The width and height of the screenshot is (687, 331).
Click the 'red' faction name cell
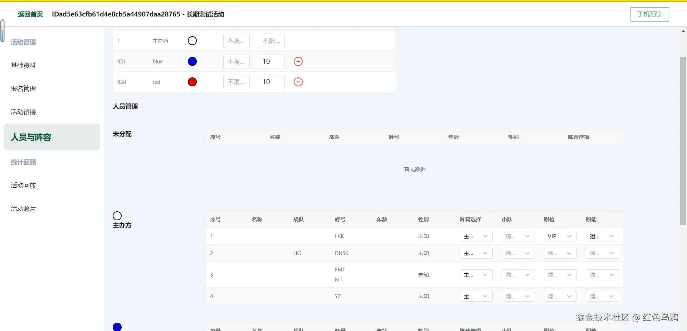[156, 82]
